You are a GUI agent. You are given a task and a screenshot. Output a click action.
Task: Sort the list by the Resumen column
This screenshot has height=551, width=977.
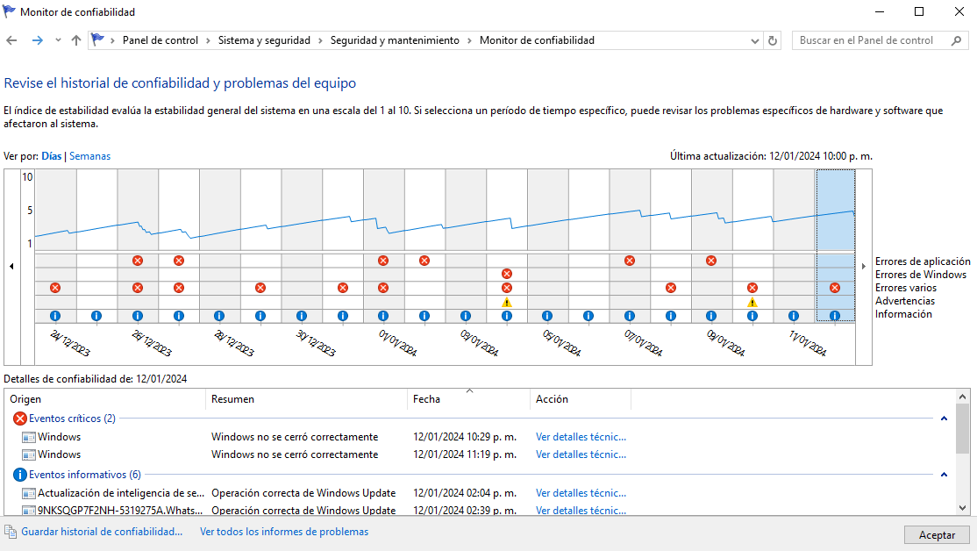click(307, 399)
